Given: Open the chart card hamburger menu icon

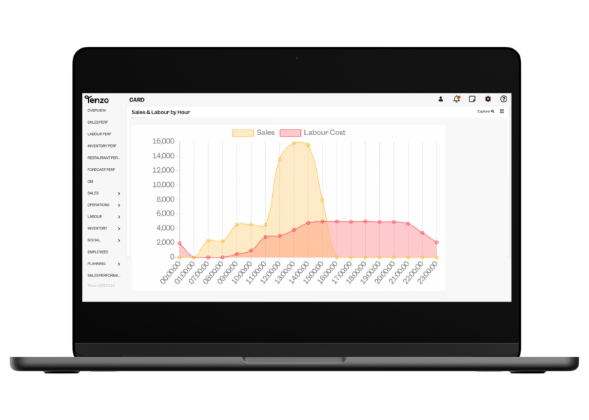Looking at the screenshot, I should pyautogui.click(x=502, y=111).
